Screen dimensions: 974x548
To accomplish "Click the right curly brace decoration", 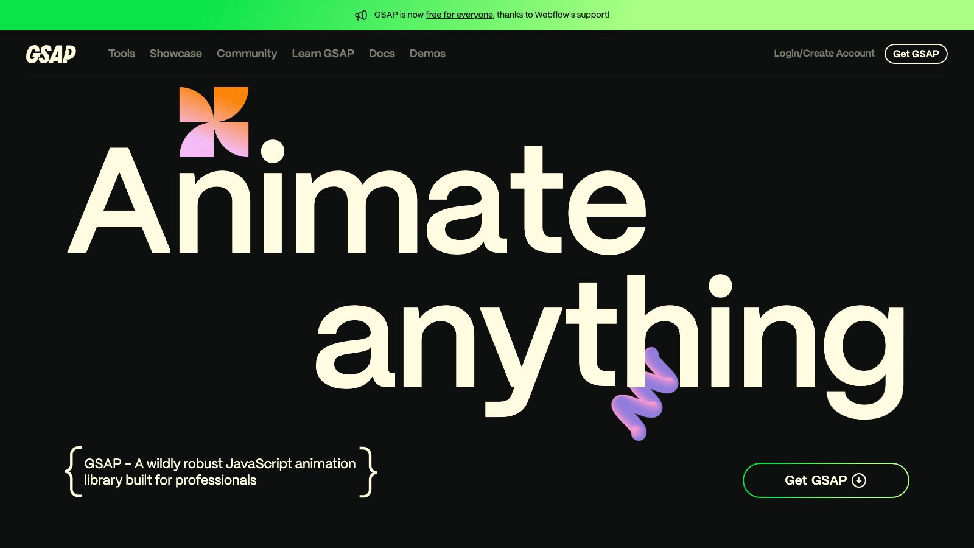I will tap(368, 472).
